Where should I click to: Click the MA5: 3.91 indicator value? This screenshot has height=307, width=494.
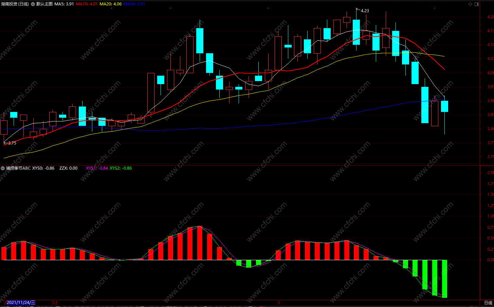point(64,4)
